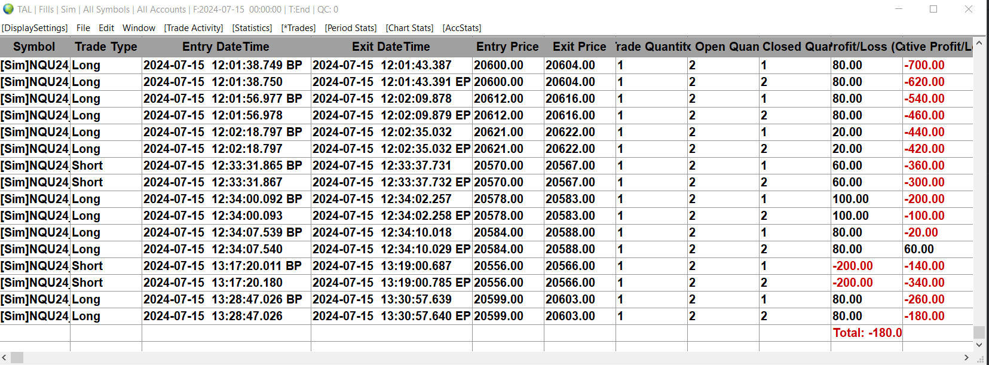The width and height of the screenshot is (989, 365).
Task: Click exit time 12:33:37.731 cell
Action: point(391,165)
